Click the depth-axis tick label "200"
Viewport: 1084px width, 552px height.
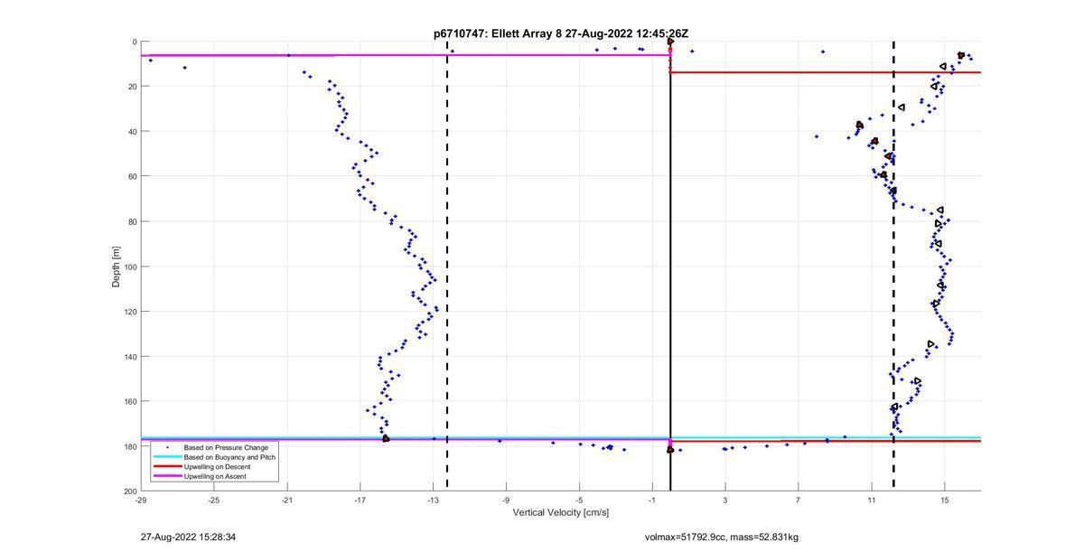130,491
